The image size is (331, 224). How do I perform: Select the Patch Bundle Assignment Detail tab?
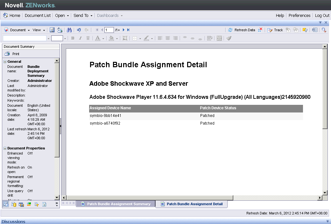pyautogui.click(x=192, y=204)
